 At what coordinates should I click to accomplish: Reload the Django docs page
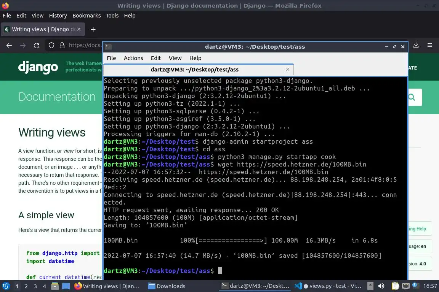tap(37, 46)
